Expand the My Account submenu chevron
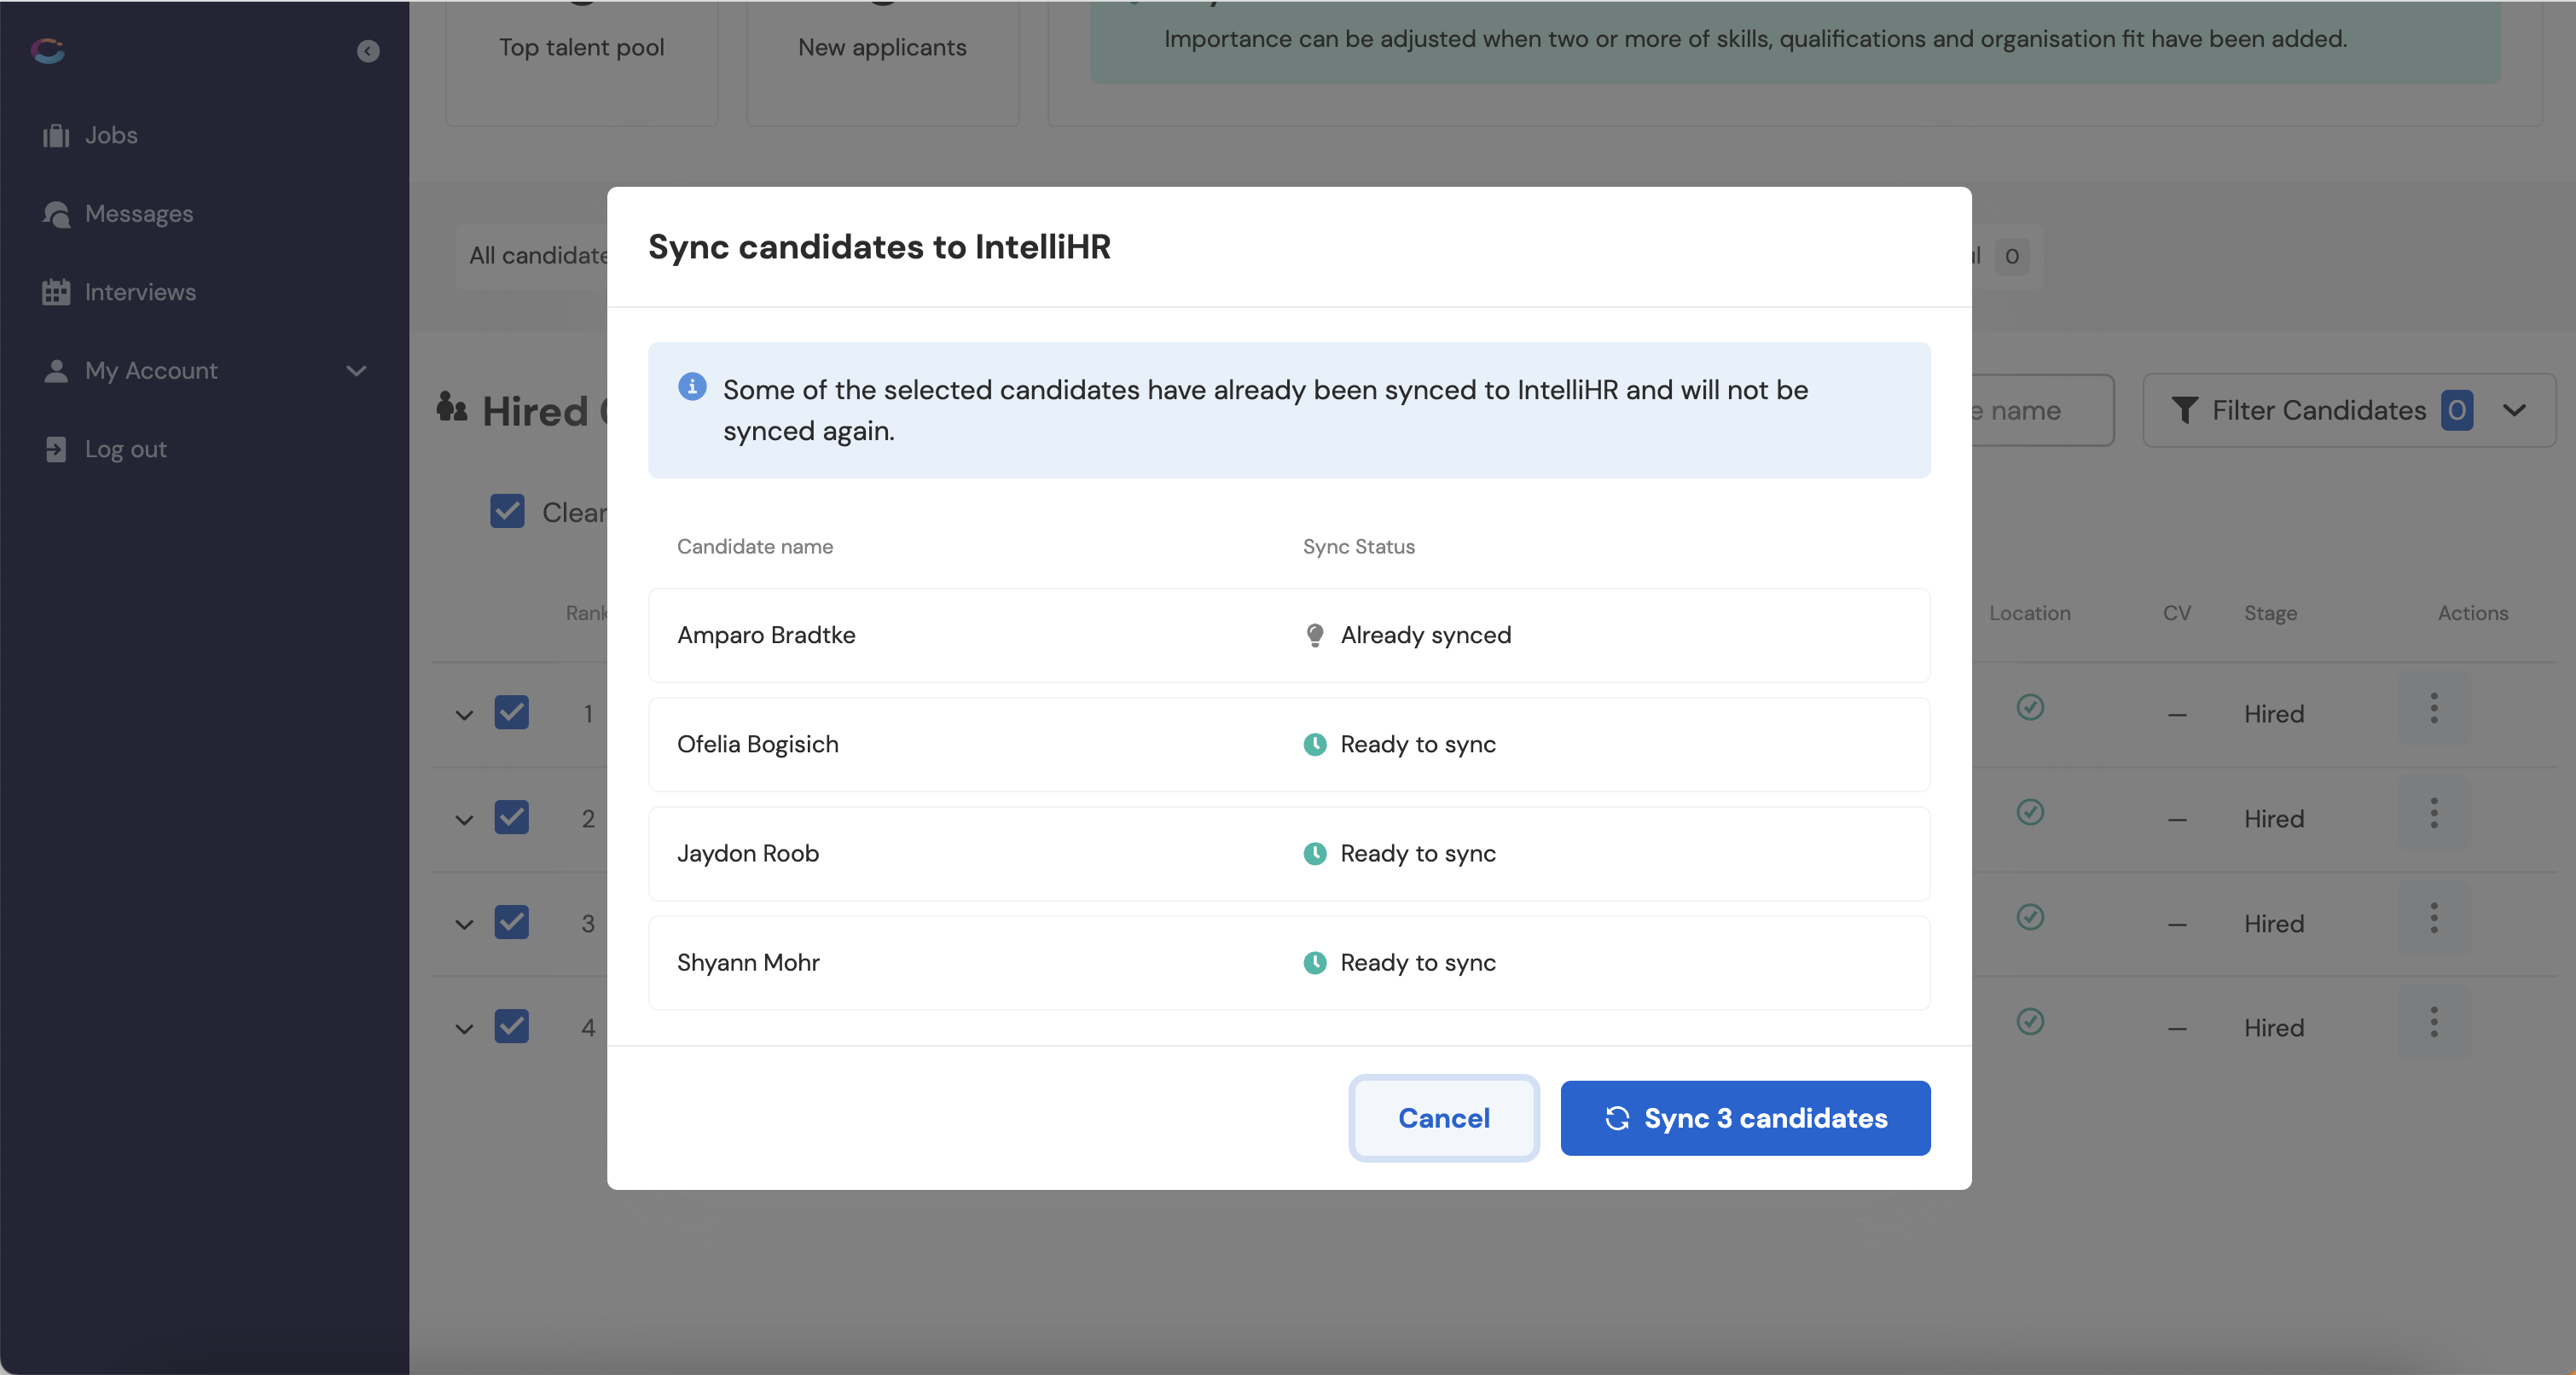This screenshot has width=2576, height=1375. point(356,371)
